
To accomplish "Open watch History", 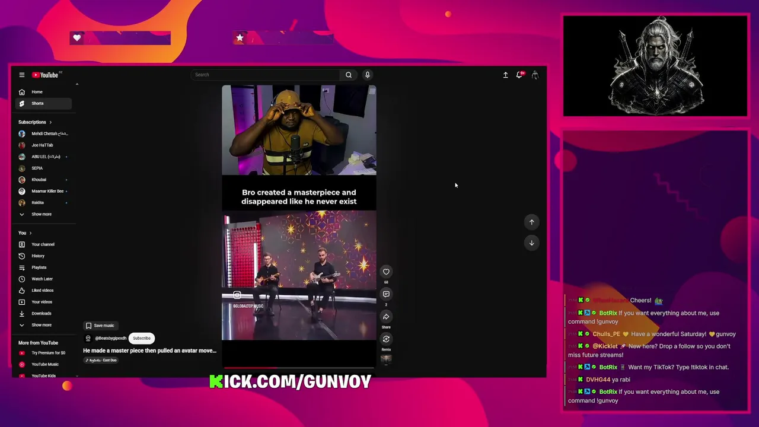I will pos(44,256).
